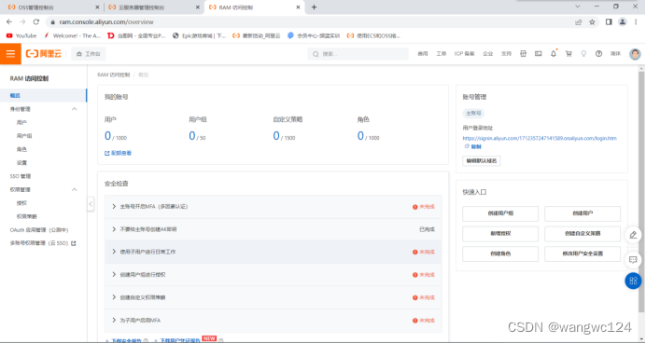Open the 工单 menu in header
The image size is (646, 343).
coord(442,54)
